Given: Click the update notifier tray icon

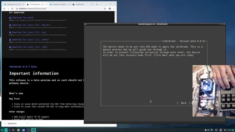Looking at the screenshot, I should [216, 130].
